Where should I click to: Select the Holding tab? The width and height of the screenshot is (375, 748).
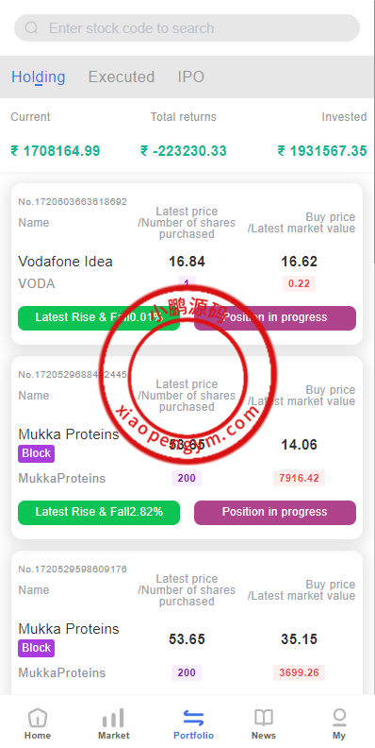pyautogui.click(x=38, y=76)
